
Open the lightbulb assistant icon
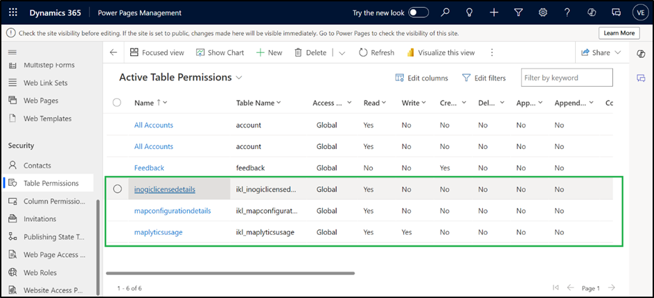coord(470,12)
